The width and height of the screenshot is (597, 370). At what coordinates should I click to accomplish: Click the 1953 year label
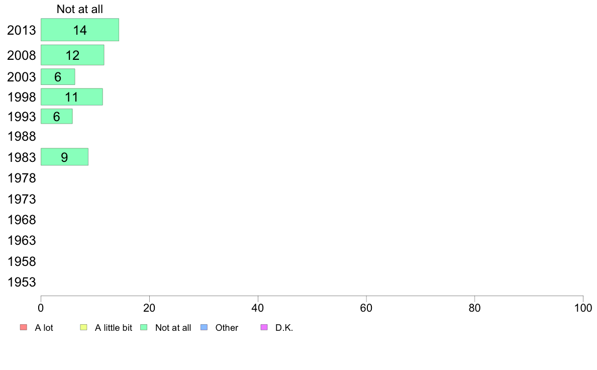pyautogui.click(x=22, y=283)
